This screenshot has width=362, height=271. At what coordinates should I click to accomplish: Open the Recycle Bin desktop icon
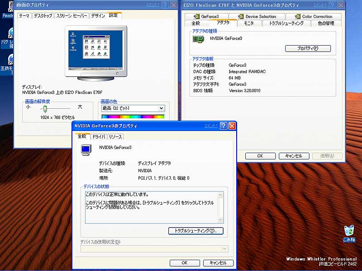[x=349, y=233]
